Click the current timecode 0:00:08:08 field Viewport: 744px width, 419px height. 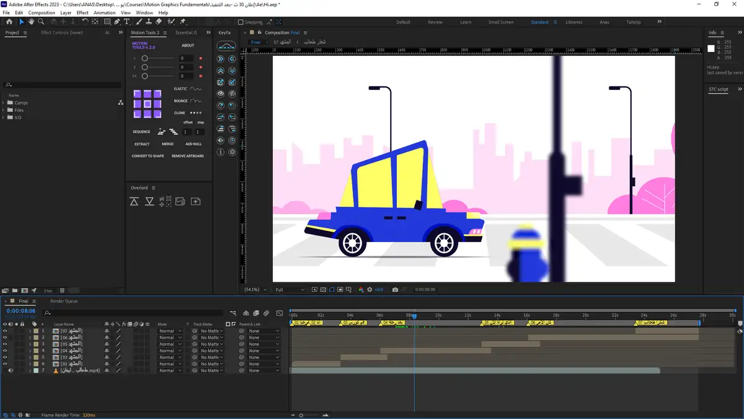click(x=21, y=311)
